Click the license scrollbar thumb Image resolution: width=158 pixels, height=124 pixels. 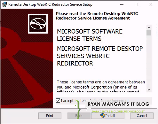tap(149, 33)
